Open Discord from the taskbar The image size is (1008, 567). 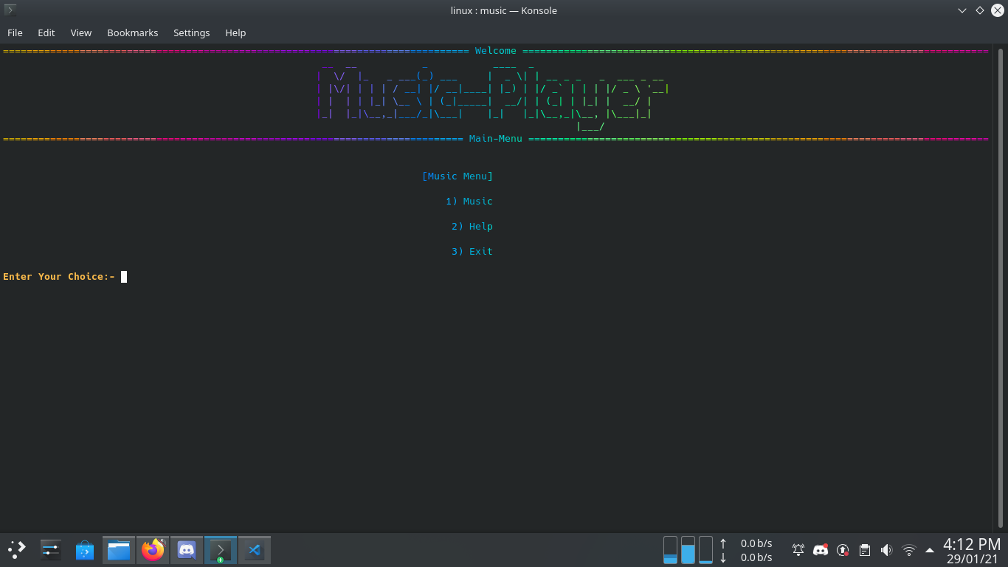pyautogui.click(x=186, y=549)
